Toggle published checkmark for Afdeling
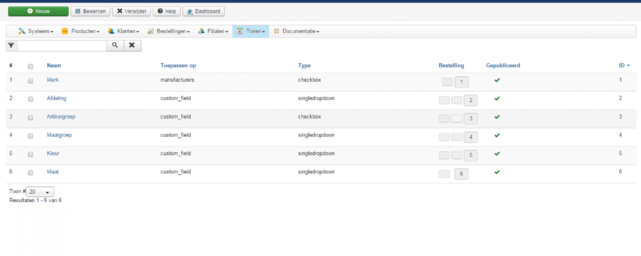The height and width of the screenshot is (256, 641). click(497, 98)
